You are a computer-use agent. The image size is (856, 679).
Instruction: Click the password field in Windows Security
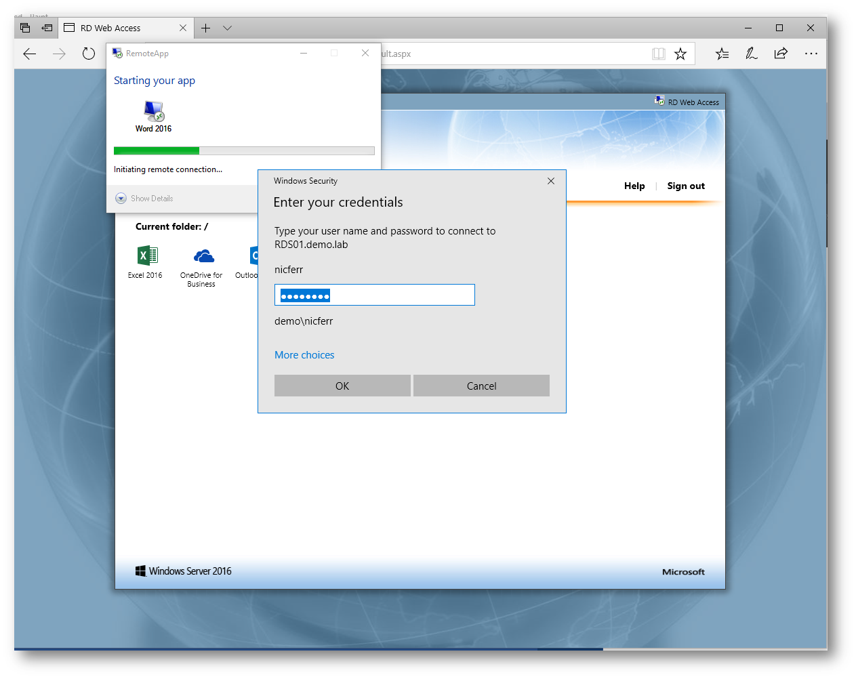click(x=375, y=295)
